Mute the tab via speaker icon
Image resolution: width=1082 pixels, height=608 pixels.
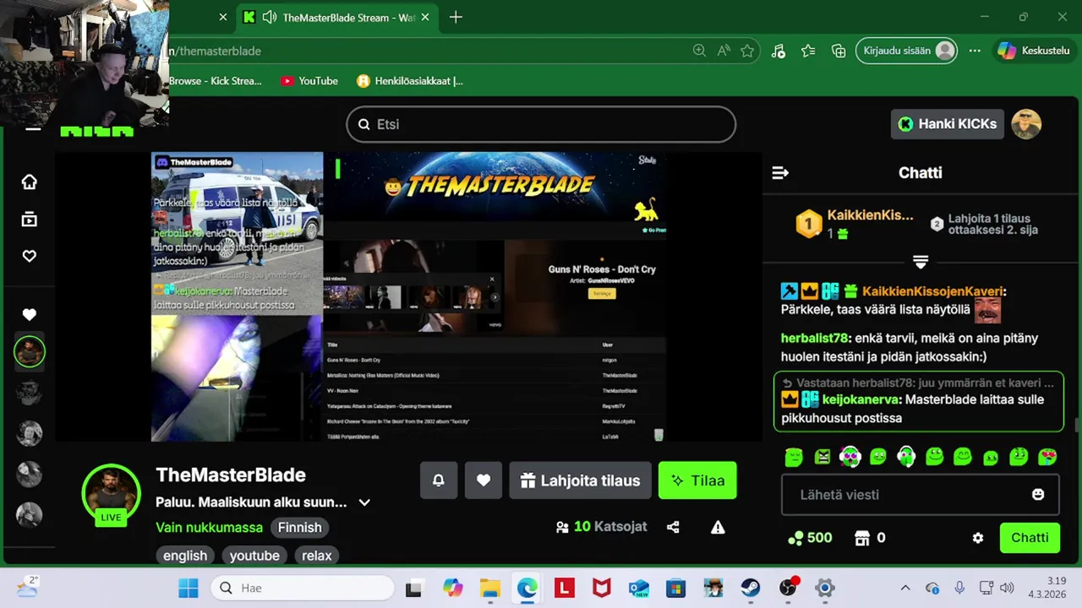(x=270, y=17)
